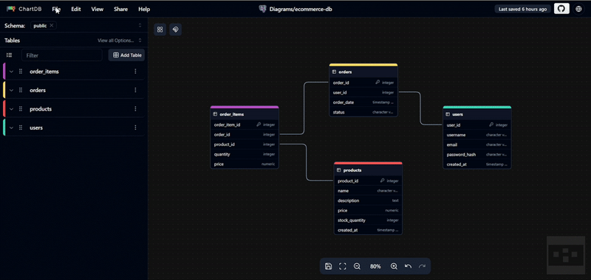Screen dimensions: 591x280
Task: Toggle the collapse all tables list icon
Action: [10, 55]
